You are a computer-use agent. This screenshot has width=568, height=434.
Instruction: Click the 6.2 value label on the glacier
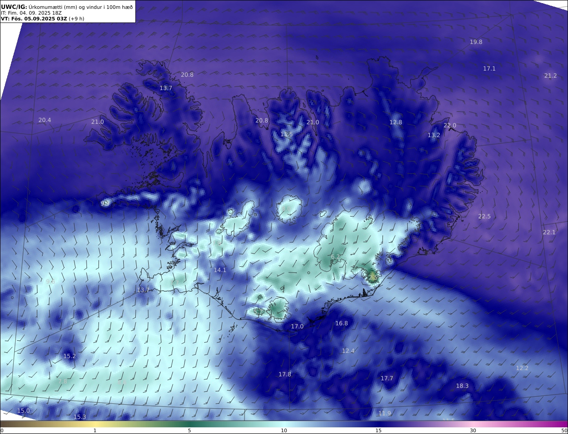(335, 256)
